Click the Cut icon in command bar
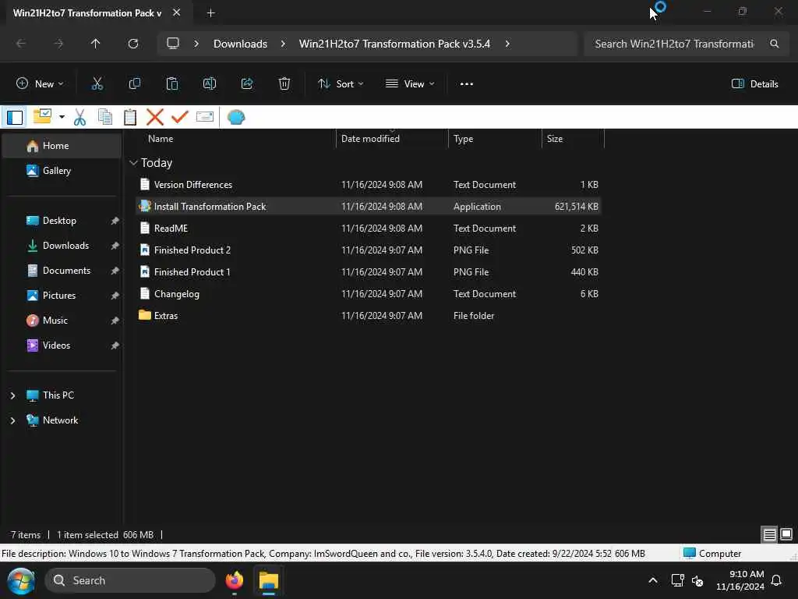Viewport: 798px width, 599px height. tap(97, 84)
